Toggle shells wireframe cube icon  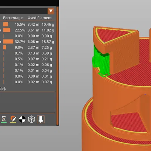(x=31, y=119)
